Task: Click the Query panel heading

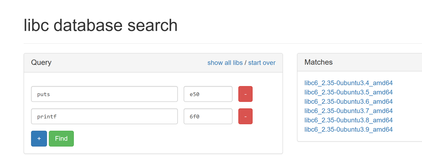Action: (x=41, y=62)
